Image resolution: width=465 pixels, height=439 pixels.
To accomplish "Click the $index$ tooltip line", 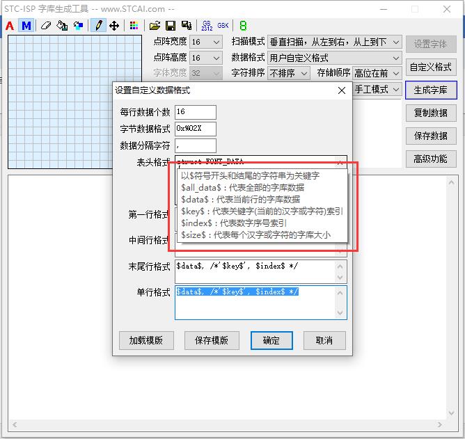I will point(234,223).
